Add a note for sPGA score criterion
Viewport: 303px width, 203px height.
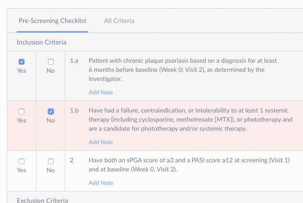coord(101,183)
